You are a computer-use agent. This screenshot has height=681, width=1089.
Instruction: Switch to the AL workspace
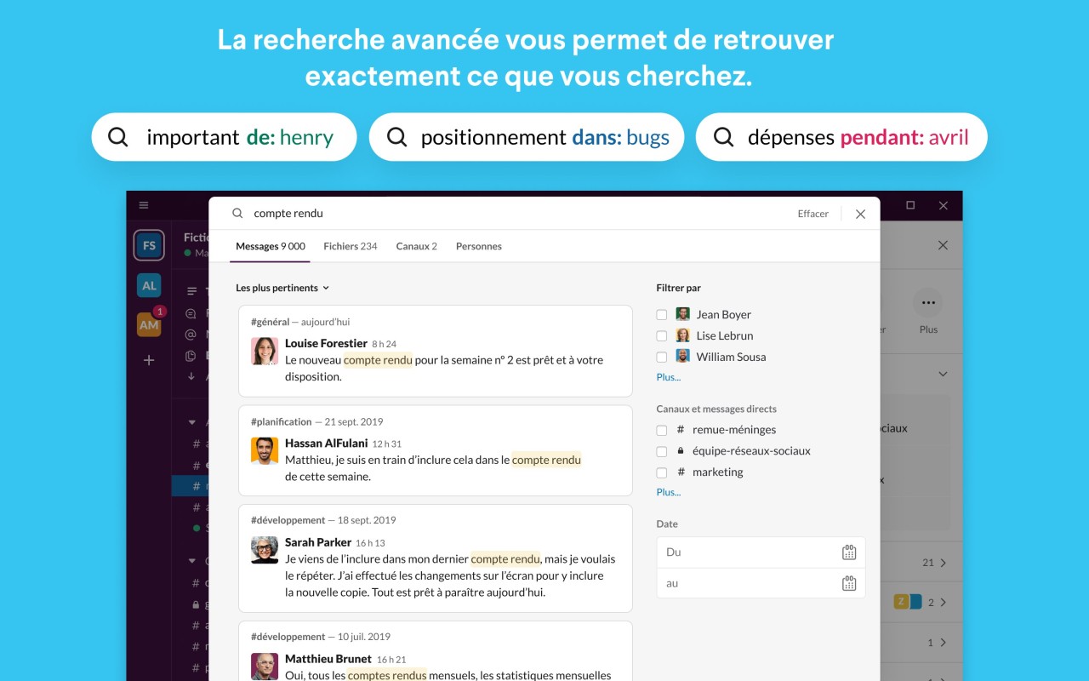tap(148, 285)
